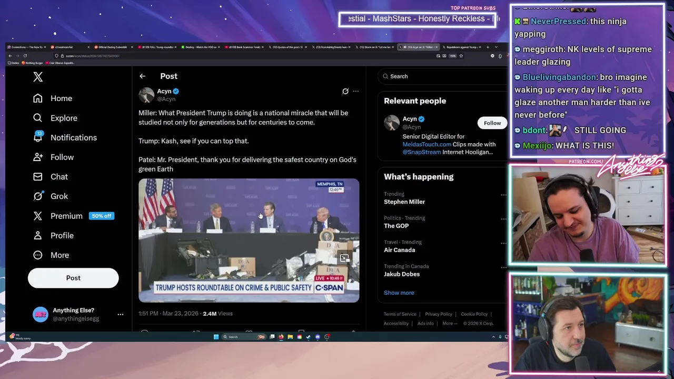The height and width of the screenshot is (379, 674).
Task: Switch to the Official Destiny Subreddit tab
Action: [114, 47]
